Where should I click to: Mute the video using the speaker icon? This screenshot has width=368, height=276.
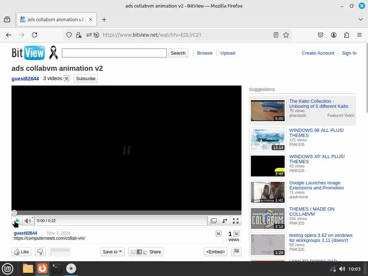(28, 221)
